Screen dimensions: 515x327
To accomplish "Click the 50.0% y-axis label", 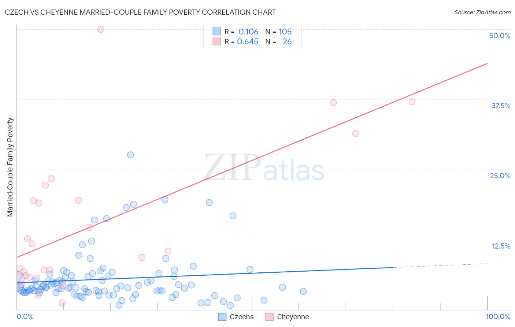I will [500, 36].
